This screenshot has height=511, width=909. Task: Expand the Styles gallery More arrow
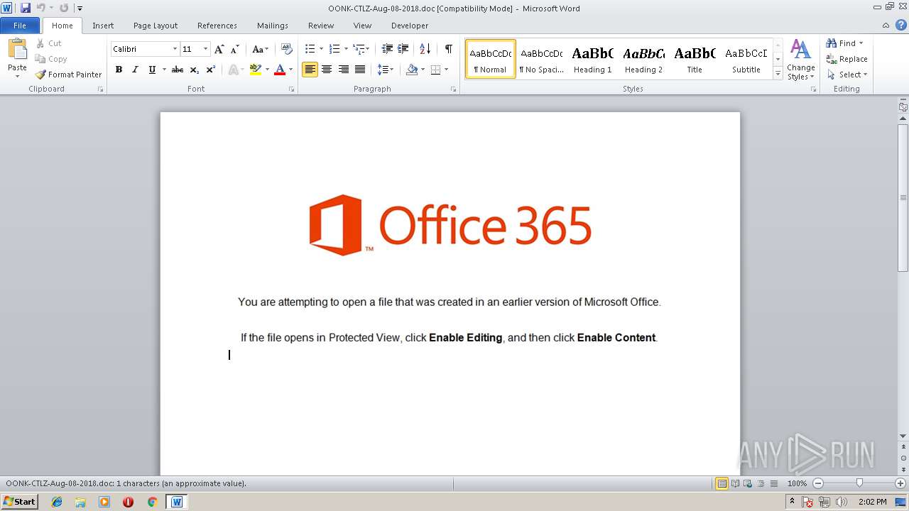(778, 74)
